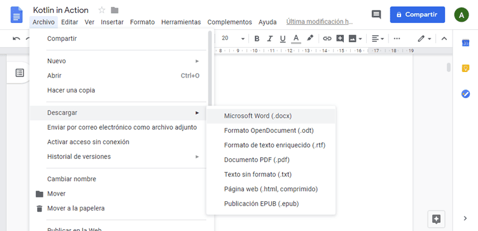Viewport: 478px width, 231px height.
Task: Open Google Calendar side panel
Action: pyautogui.click(x=466, y=43)
